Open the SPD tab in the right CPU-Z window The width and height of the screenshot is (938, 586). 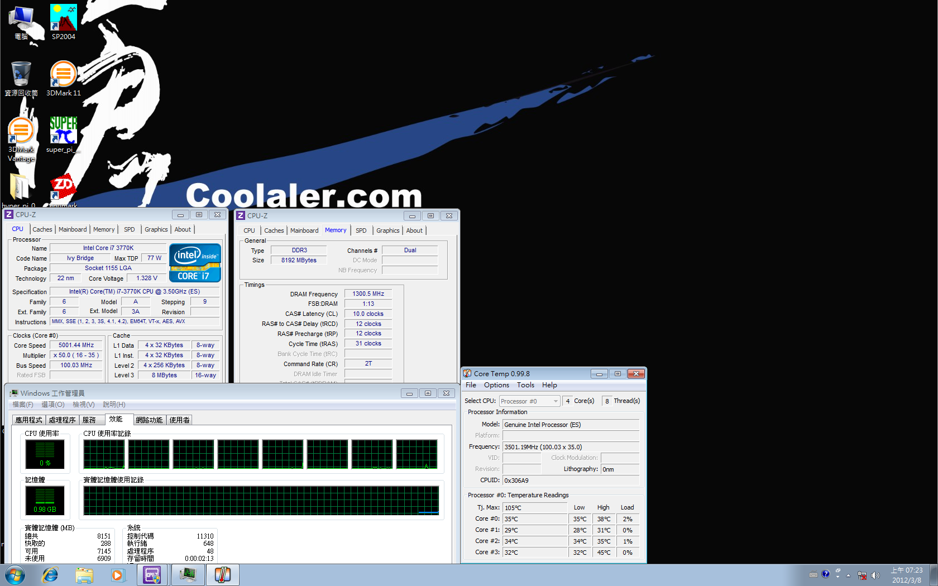pos(361,230)
